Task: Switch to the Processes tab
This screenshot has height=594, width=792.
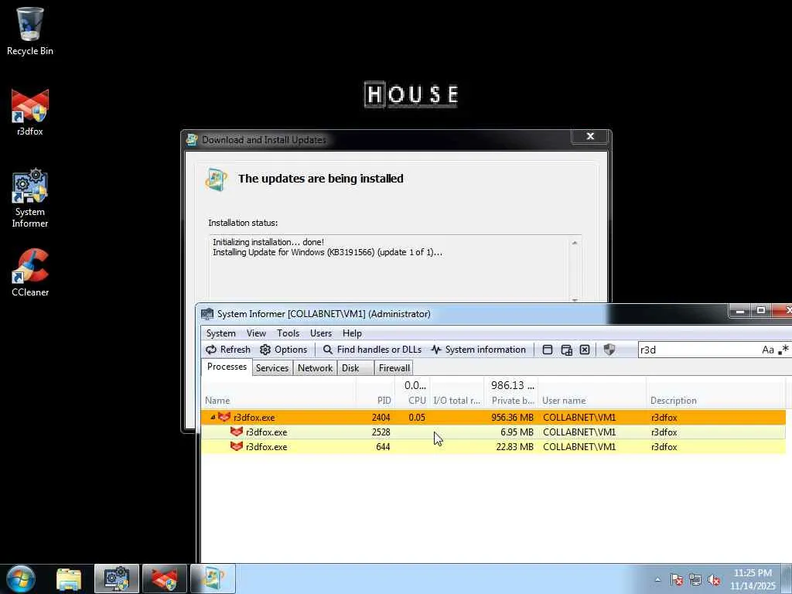Action: point(227,367)
